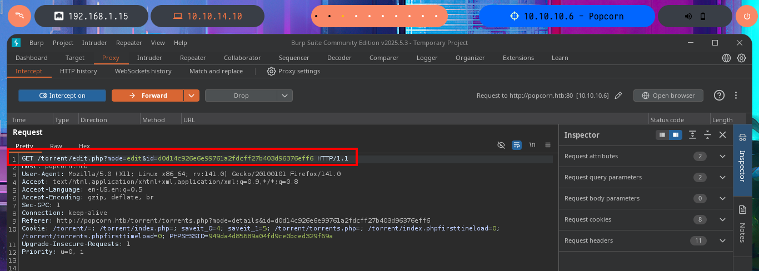
Task: Open the Drop button dropdown arrow
Action: 285,96
